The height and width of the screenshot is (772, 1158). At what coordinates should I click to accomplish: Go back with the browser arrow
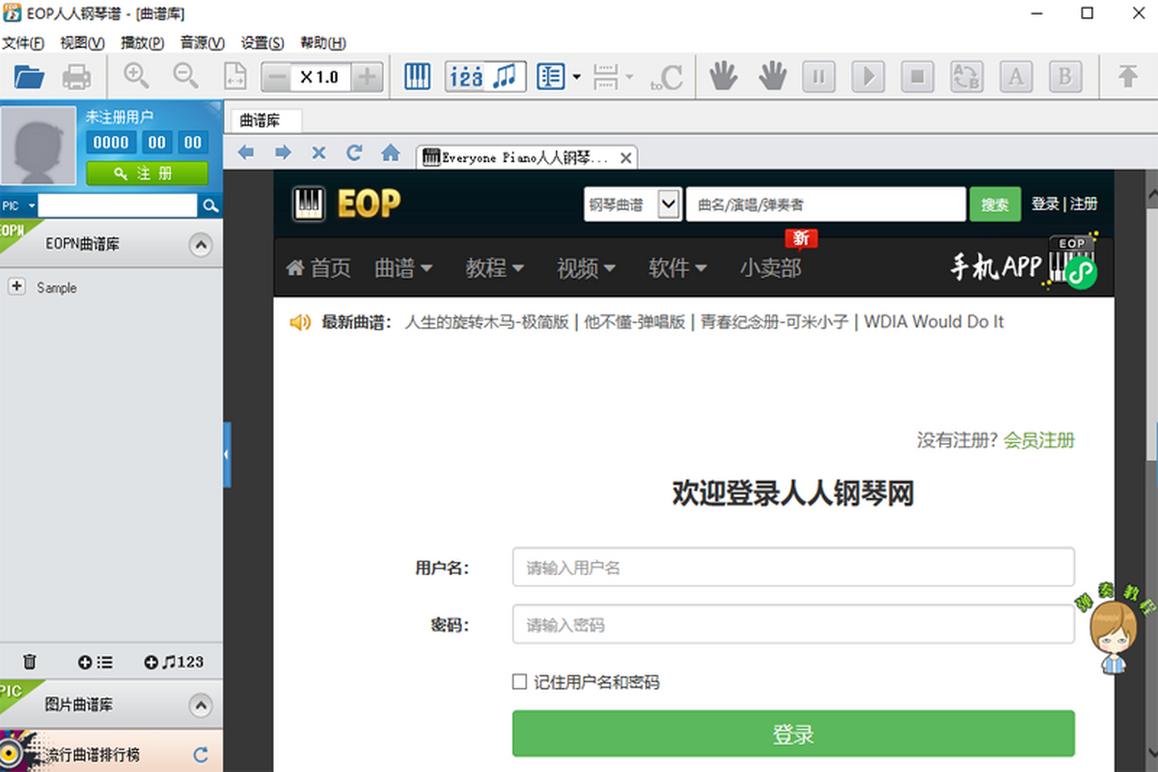[x=246, y=152]
